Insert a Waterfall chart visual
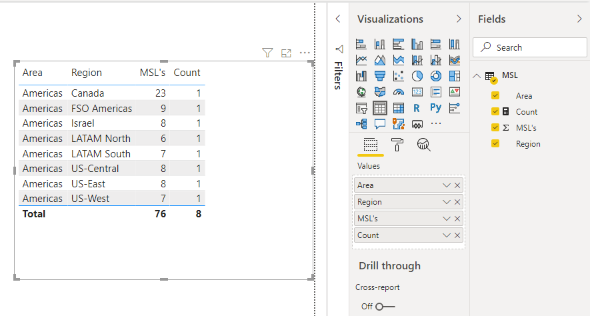Viewport: 590px width, 316px height. [361, 76]
